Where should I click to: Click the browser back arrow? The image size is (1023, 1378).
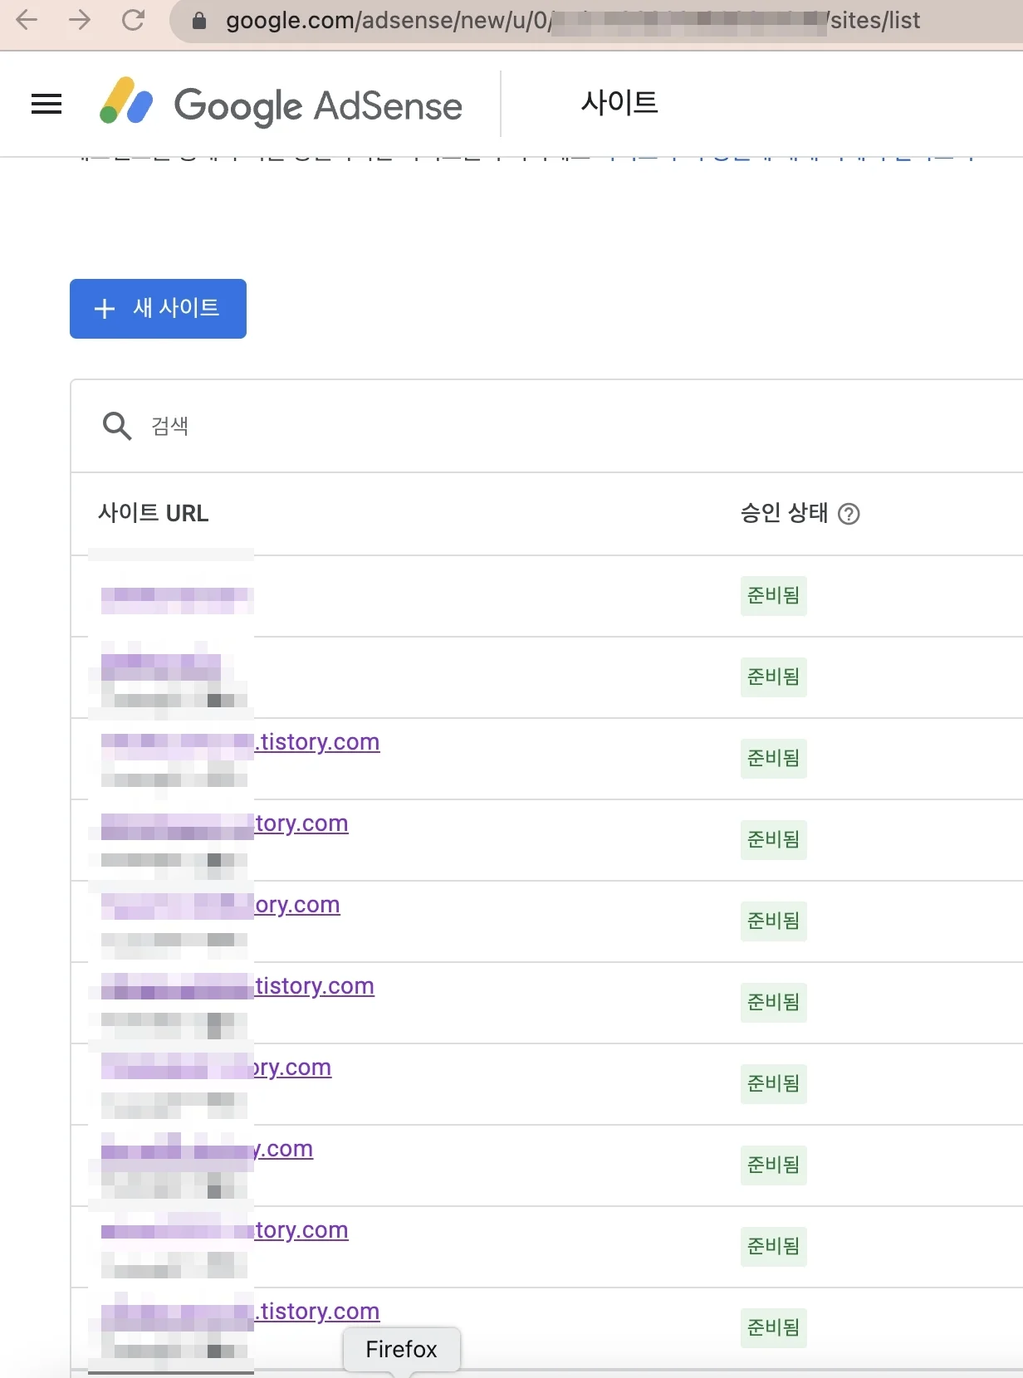coord(27,21)
